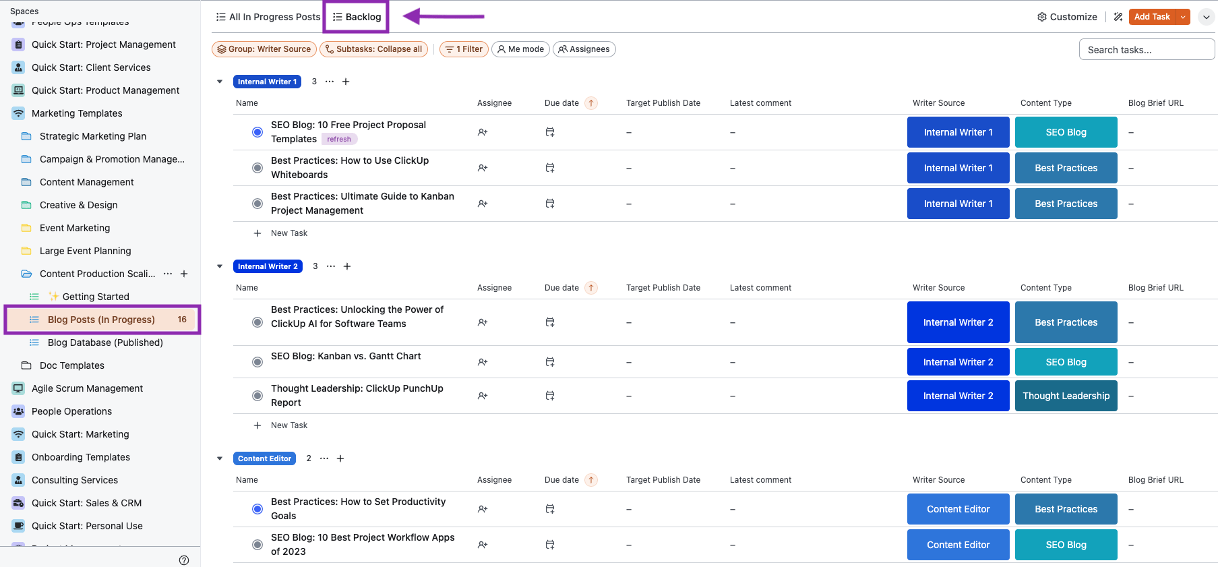Open Content Production folder ellipsis menu

click(168, 274)
